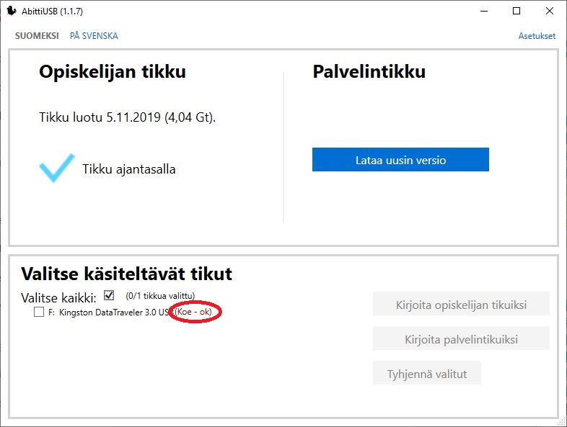Viewport: 567px width, 427px height.
Task: Close the AbittiUSB window
Action: (550, 11)
